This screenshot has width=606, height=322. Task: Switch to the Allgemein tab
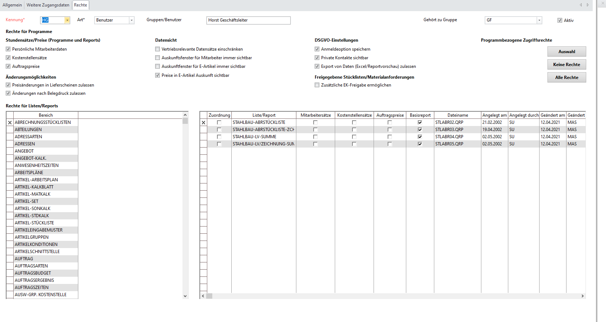click(12, 5)
